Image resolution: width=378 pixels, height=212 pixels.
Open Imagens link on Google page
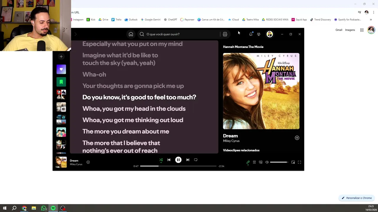(x=350, y=30)
